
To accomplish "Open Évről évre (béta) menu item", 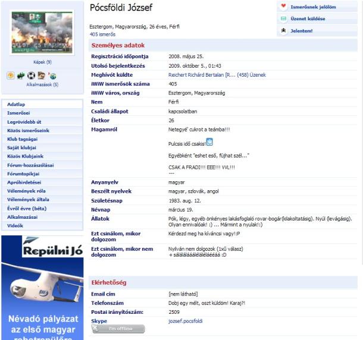I will (x=42, y=209).
